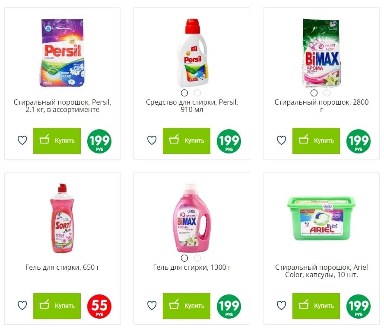Select second image dot under Persil 910 ml
384x329 pixels.
(197, 93)
